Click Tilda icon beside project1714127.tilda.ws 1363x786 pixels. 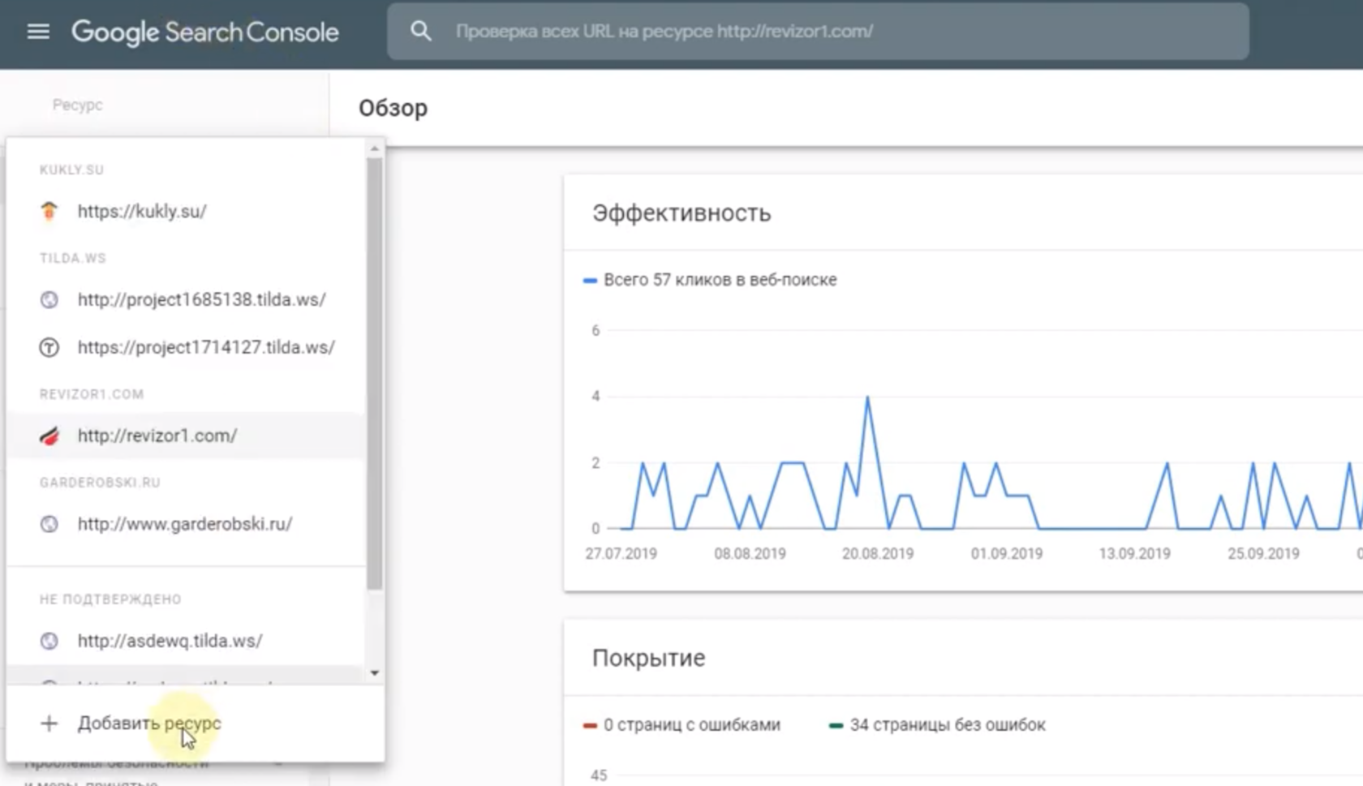point(49,347)
